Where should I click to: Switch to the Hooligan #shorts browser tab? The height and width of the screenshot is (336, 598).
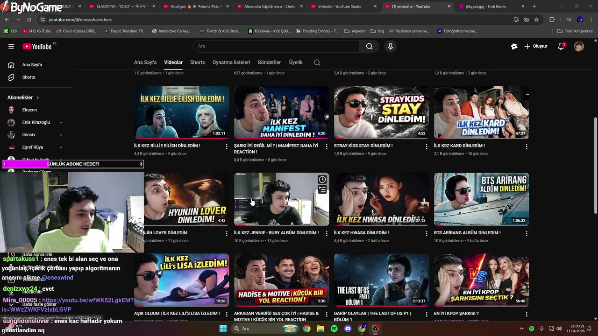pyautogui.click(x=196, y=7)
